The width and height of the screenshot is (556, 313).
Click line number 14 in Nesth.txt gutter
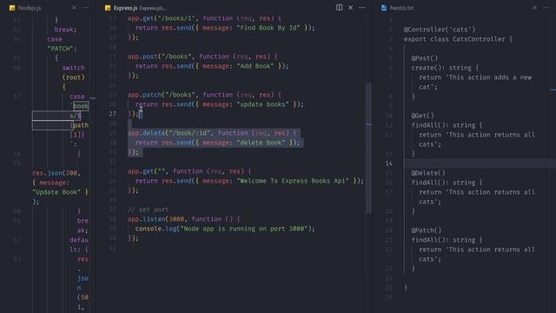[x=388, y=163]
